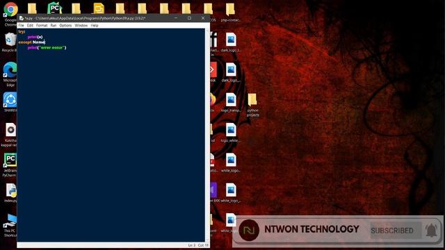This screenshot has height=250, width=445.
Task: Open the Edit menu
Action: click(30, 26)
